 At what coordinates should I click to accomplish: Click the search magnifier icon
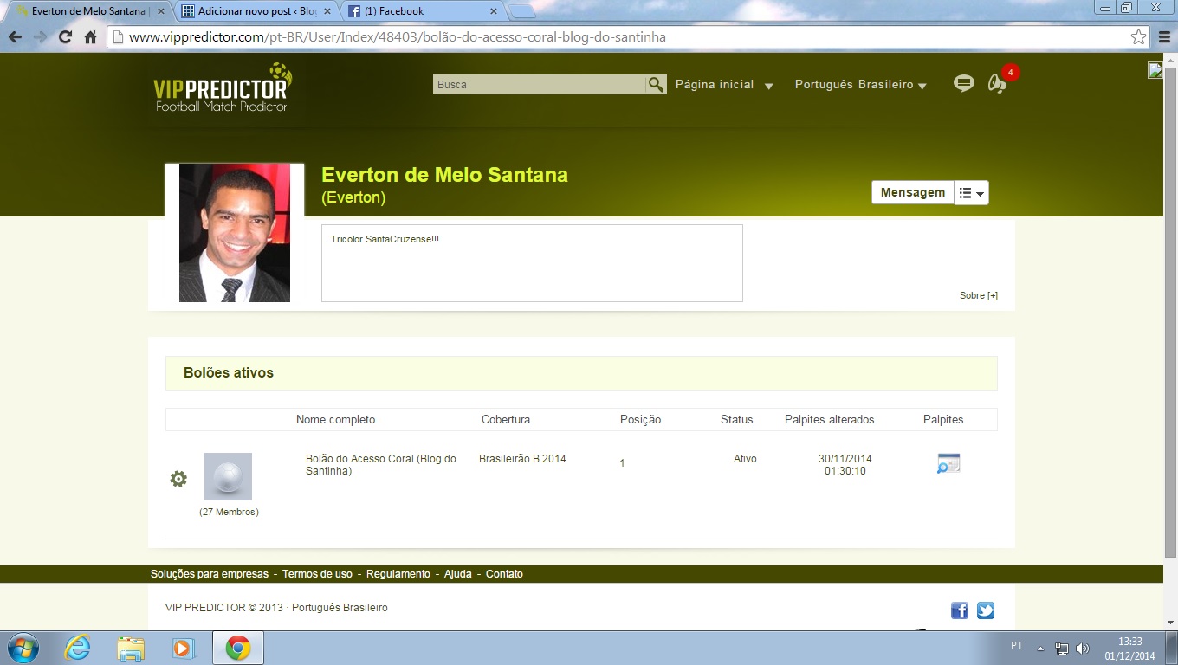(x=656, y=84)
